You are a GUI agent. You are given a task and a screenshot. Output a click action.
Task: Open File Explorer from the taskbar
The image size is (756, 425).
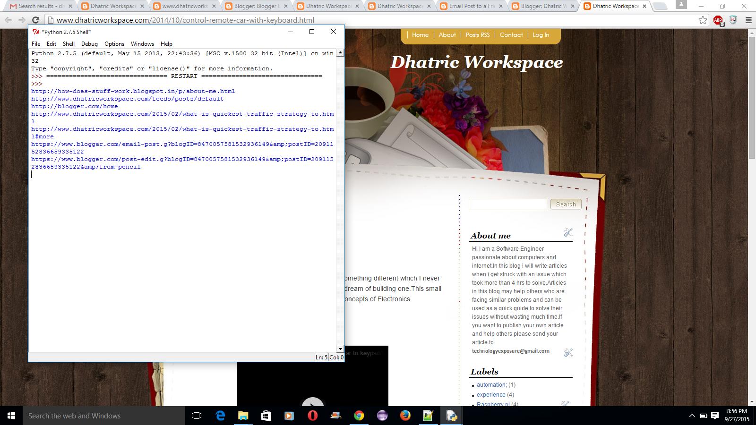point(243,416)
